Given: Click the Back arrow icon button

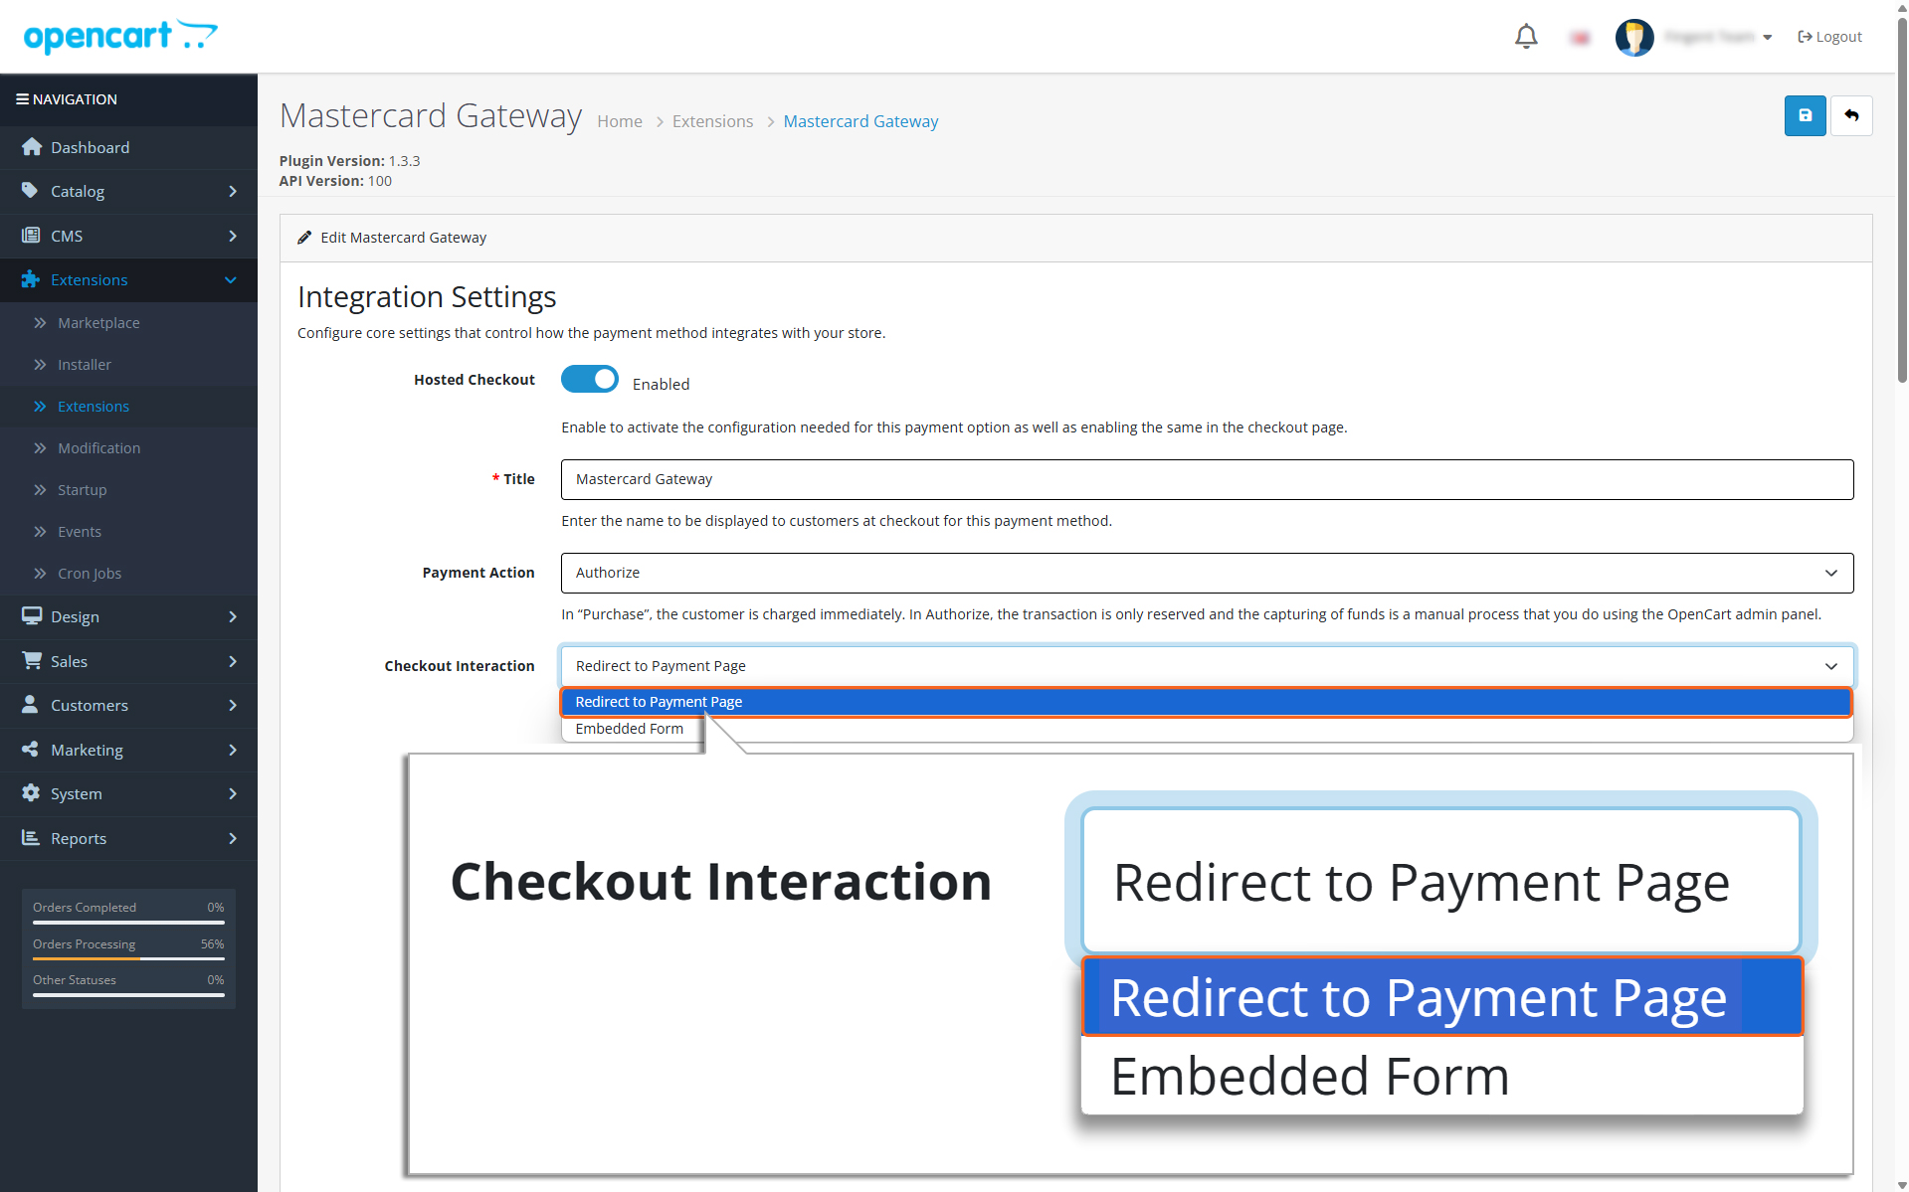Looking at the screenshot, I should [x=1851, y=115].
